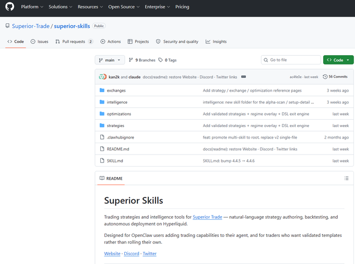This screenshot has height=264, width=355.
Task: Open the 56 Commits history
Action: (335, 77)
